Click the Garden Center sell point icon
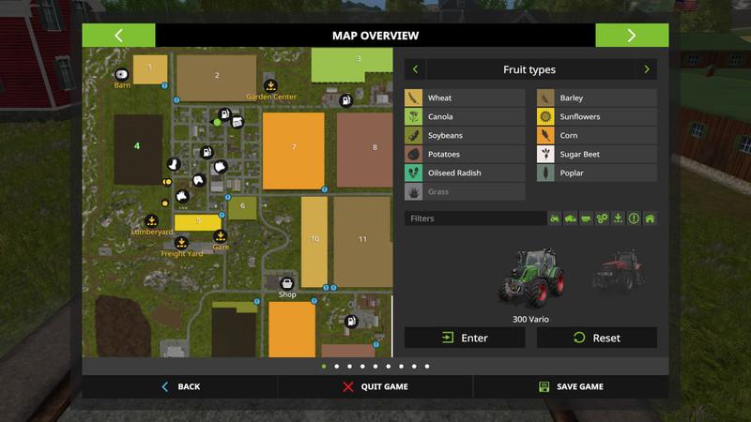The image size is (751, 422). click(x=270, y=85)
